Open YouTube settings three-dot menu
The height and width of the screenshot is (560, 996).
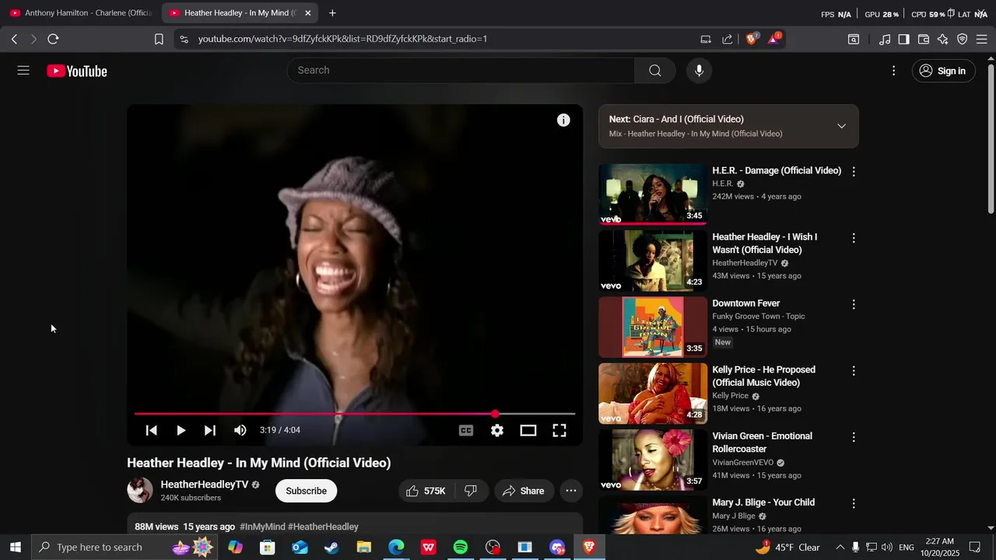click(893, 71)
